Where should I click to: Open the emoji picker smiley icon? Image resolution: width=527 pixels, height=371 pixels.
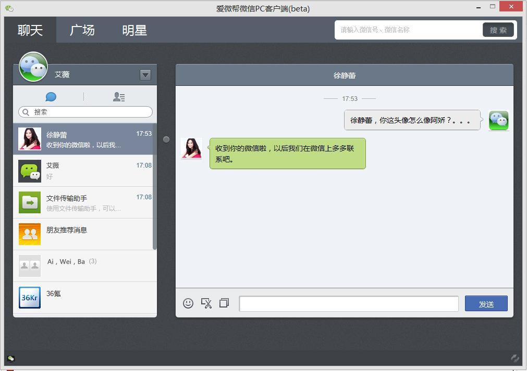coord(188,303)
